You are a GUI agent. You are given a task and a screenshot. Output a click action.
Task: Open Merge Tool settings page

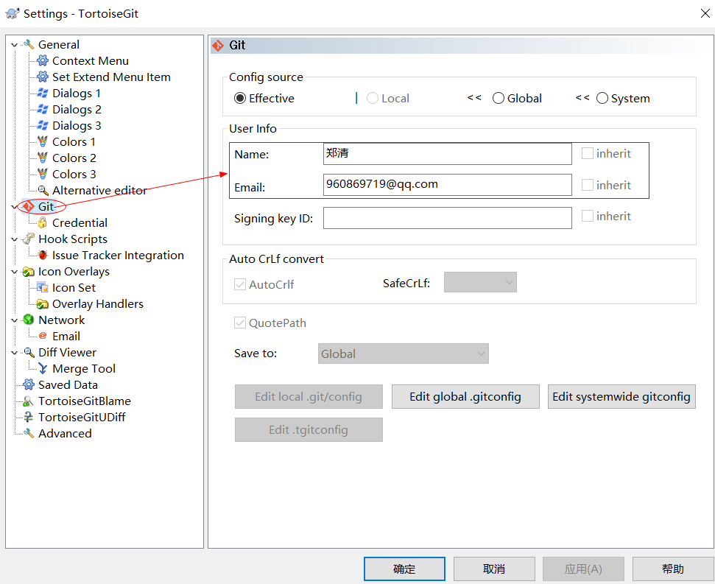pos(84,368)
